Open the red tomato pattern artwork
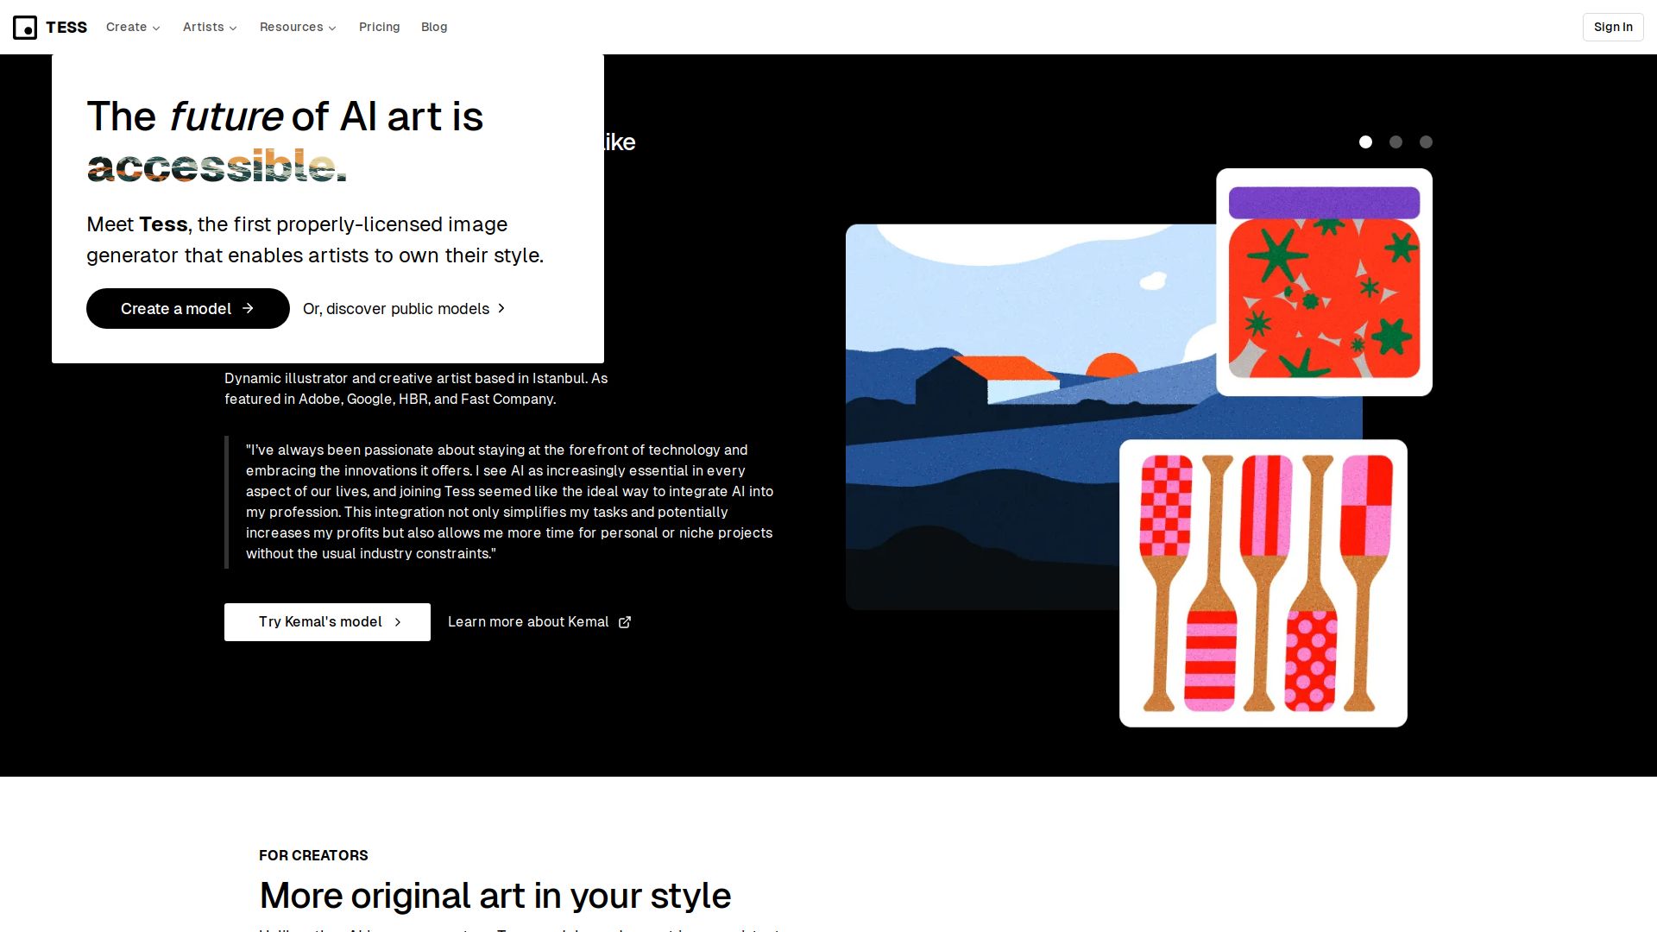This screenshot has height=932, width=1657. [1324, 282]
